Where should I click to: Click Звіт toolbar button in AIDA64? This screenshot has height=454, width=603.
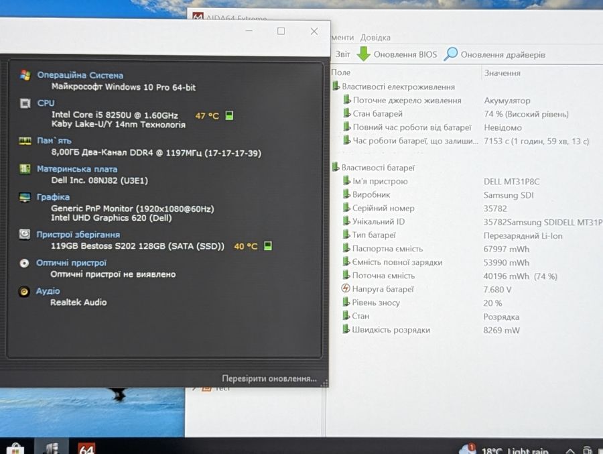(342, 54)
